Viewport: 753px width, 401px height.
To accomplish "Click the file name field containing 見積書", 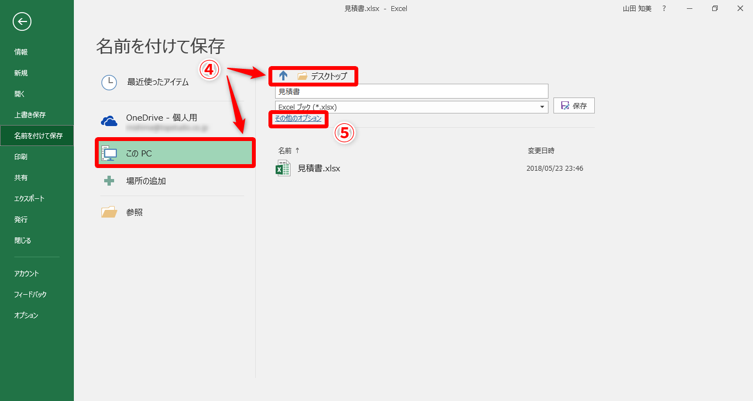I will pyautogui.click(x=411, y=91).
